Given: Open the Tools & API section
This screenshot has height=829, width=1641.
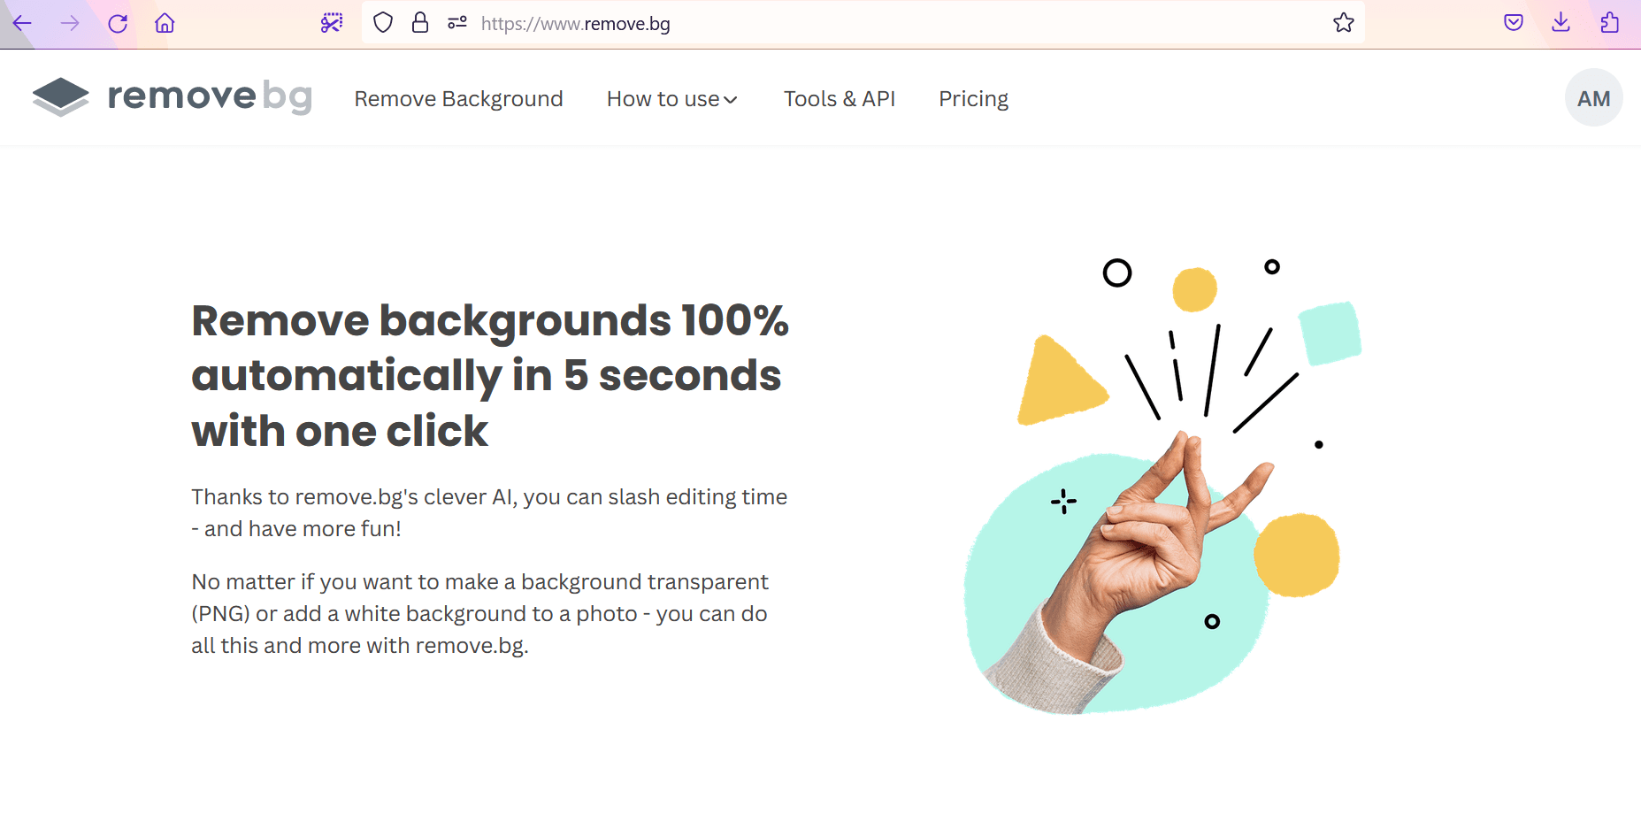Looking at the screenshot, I should (x=840, y=98).
